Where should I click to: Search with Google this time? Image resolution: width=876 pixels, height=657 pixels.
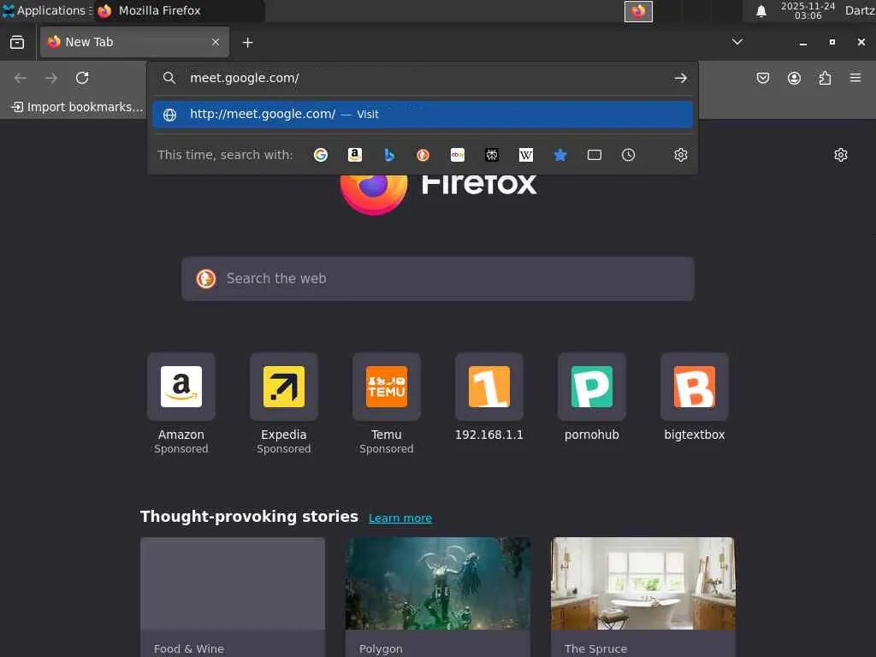[321, 155]
